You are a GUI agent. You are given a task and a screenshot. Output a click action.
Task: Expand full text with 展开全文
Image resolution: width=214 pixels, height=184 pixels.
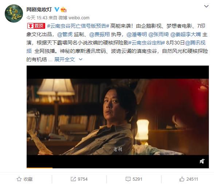(65, 59)
